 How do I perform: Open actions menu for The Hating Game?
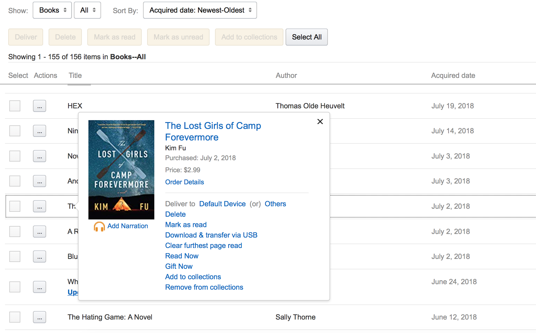click(x=40, y=317)
